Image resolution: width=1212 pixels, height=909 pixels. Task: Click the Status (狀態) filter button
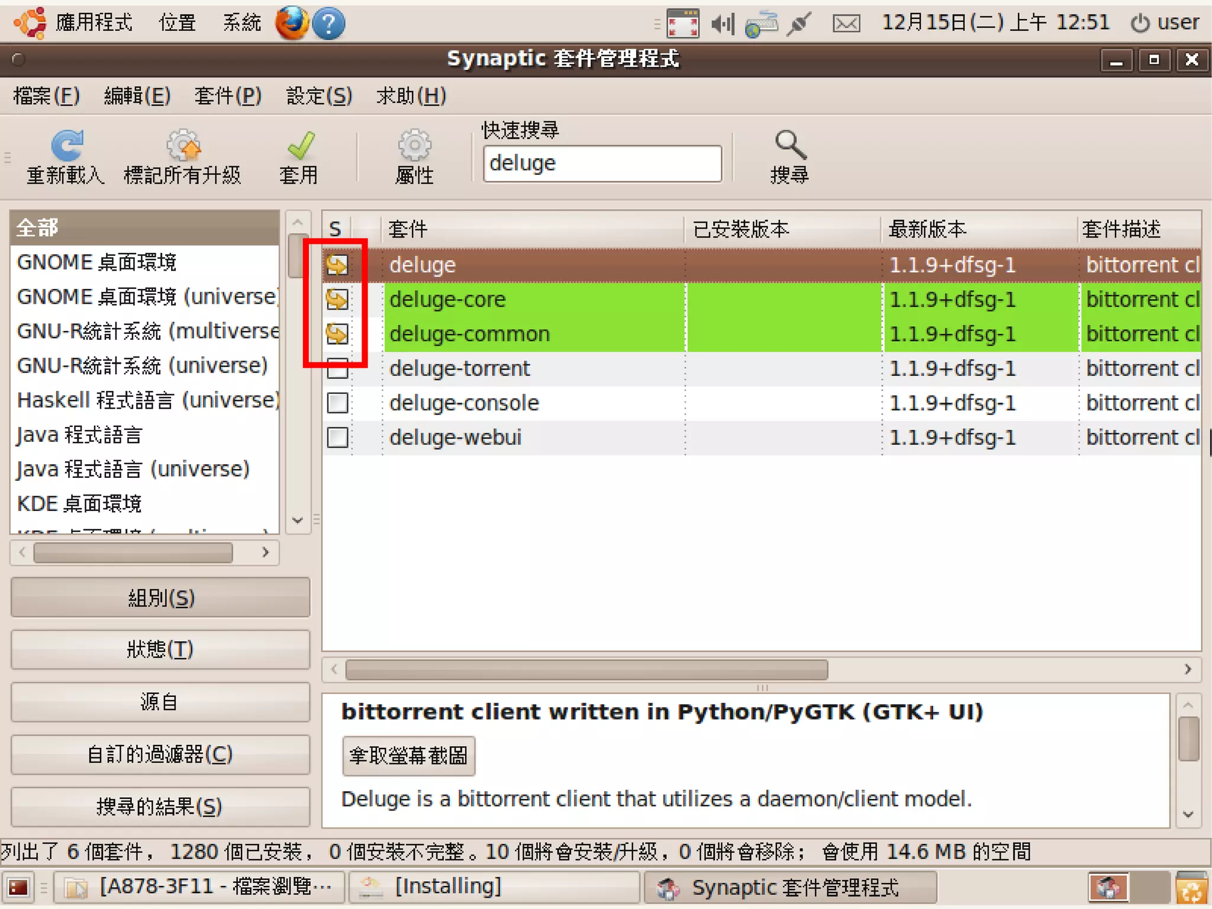[160, 650]
